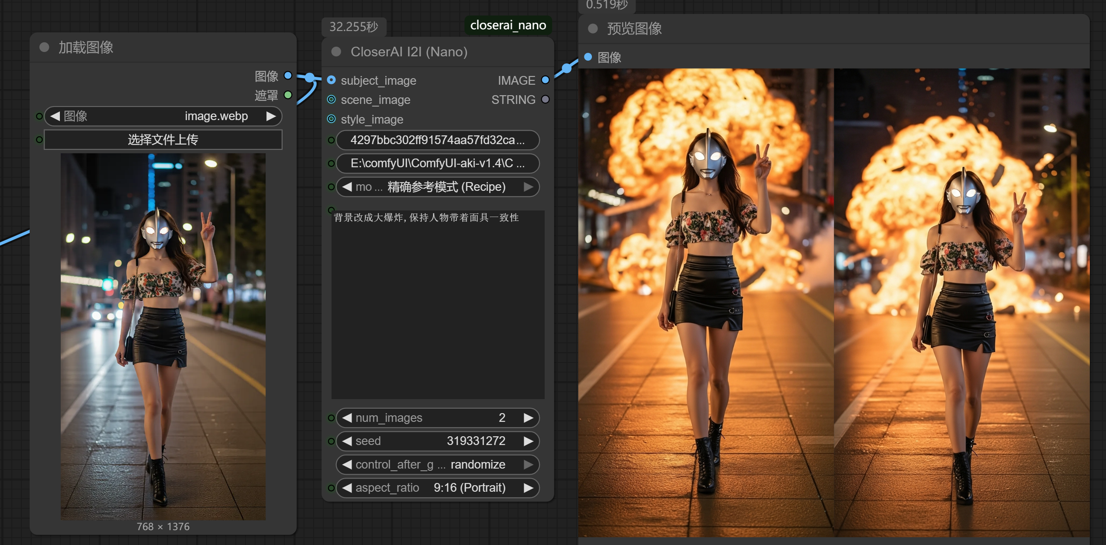This screenshot has height=545, width=1106.
Task: Click the widget socket beside the mode selector
Action: click(x=331, y=187)
